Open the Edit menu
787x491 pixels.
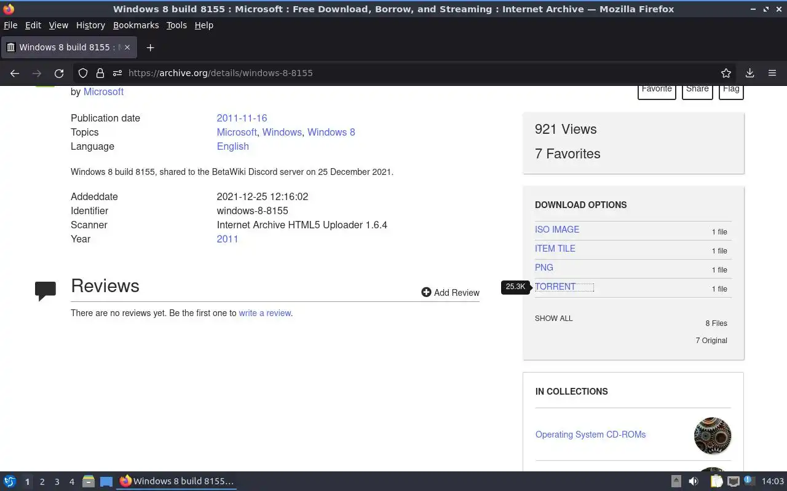[33, 25]
